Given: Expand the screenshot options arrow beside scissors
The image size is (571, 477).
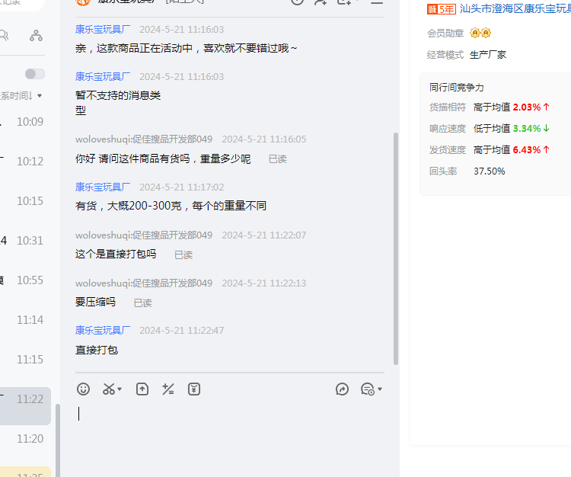Looking at the screenshot, I should tap(120, 389).
